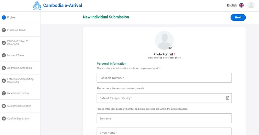Click the camera icon on photo portrait
This screenshot has width=259, height=135.
pyautogui.click(x=171, y=48)
